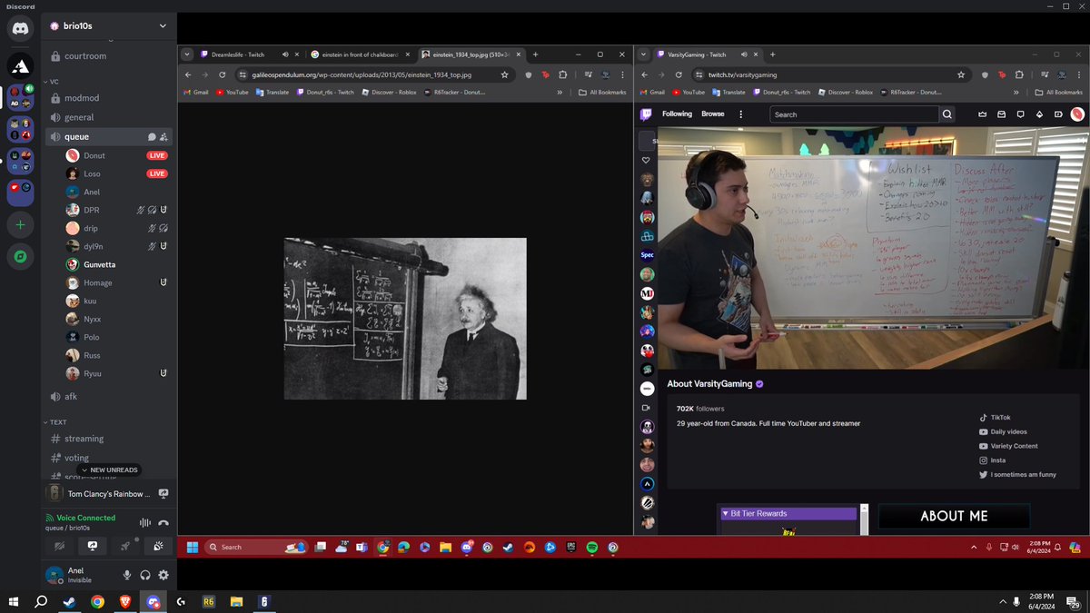Bookmark the galileospendulum image page star
The image size is (1090, 613).
(505, 74)
